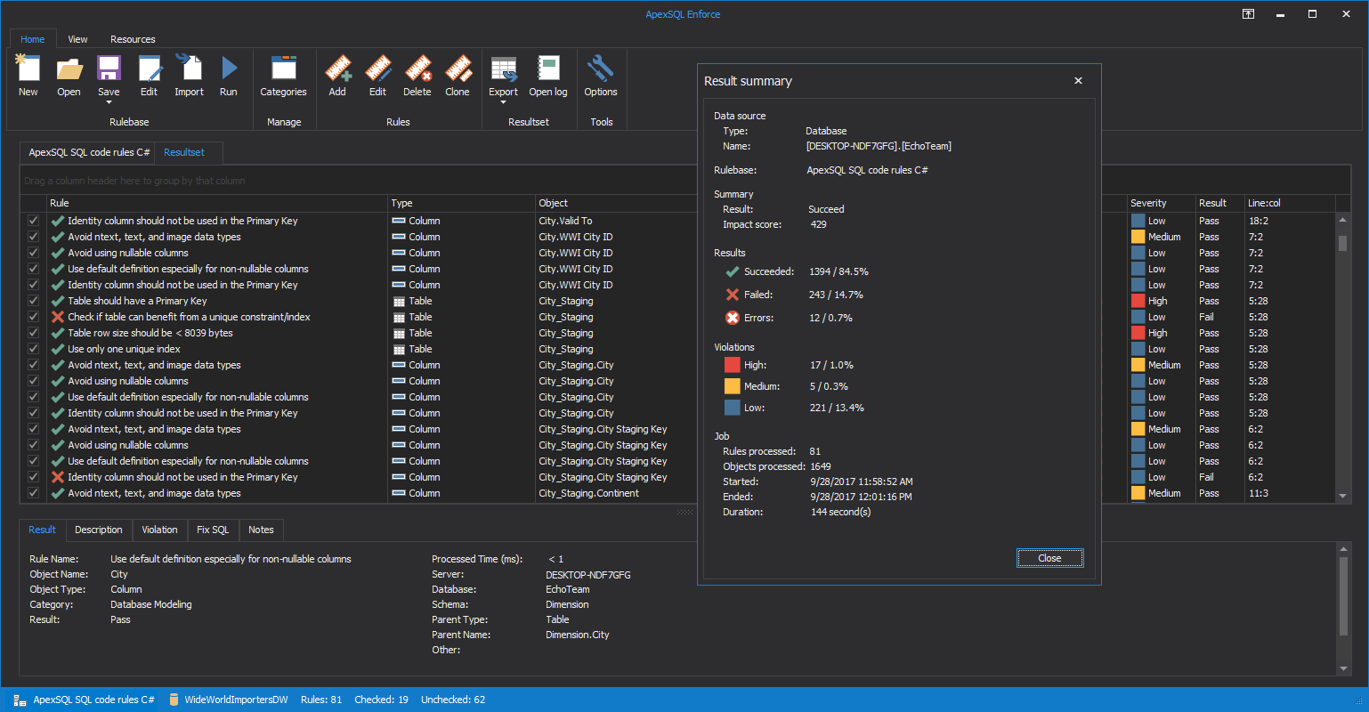Screen dimensions: 1369x712
Task: Click the red High violations swatch
Action: click(733, 365)
